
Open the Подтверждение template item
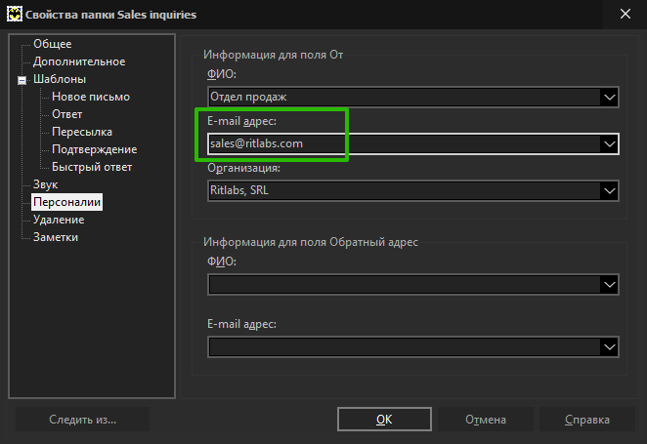coord(95,149)
